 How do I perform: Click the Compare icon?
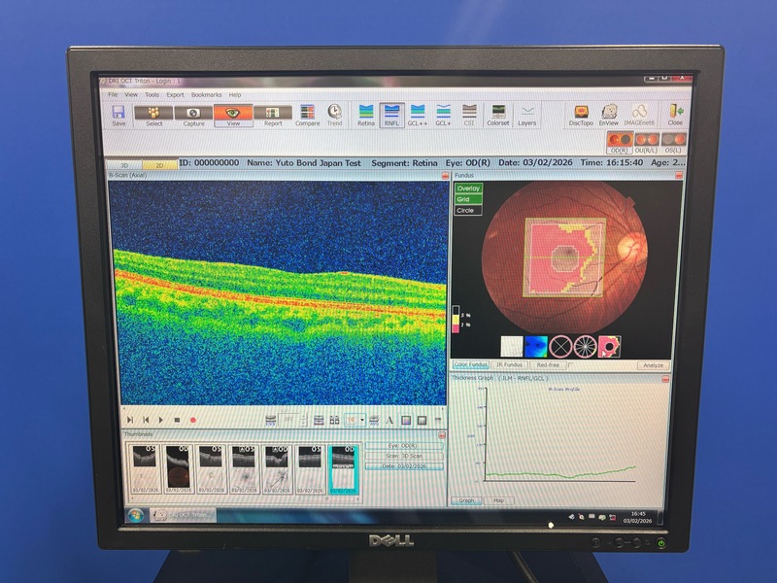(307, 115)
